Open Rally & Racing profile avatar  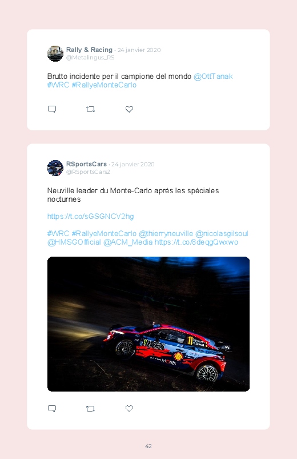coord(55,54)
